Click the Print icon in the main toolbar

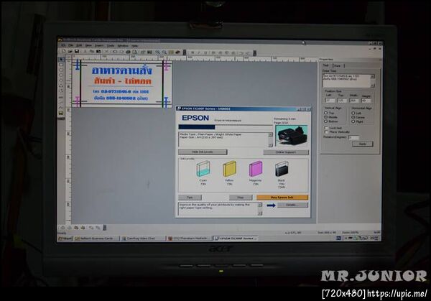(x=128, y=52)
